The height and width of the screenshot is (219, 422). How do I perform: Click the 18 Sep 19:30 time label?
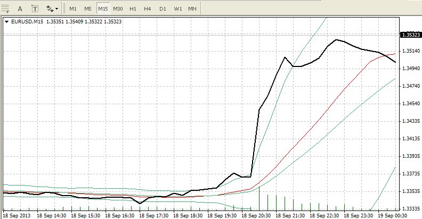tap(222, 215)
